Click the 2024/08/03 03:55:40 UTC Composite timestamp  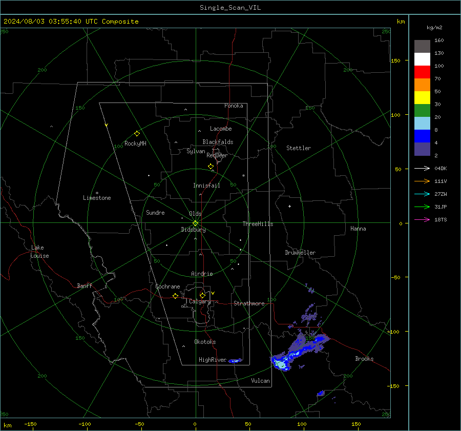(x=71, y=22)
